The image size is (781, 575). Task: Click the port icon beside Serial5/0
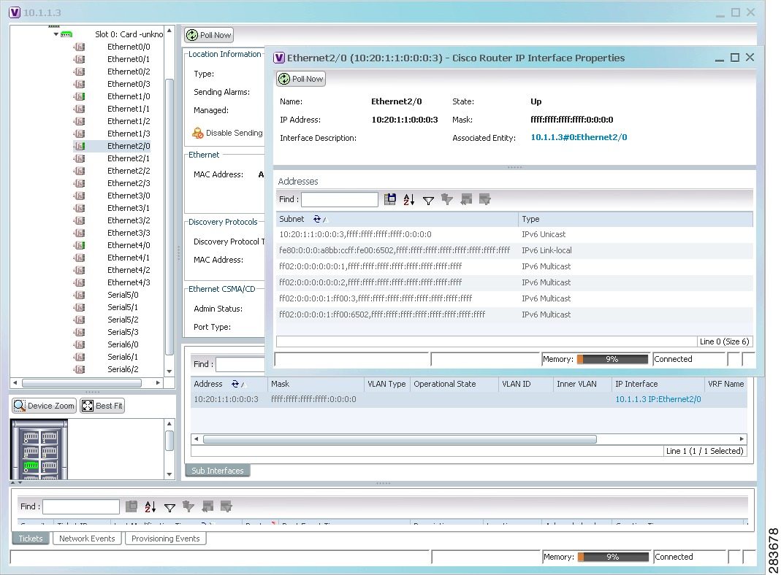79,295
